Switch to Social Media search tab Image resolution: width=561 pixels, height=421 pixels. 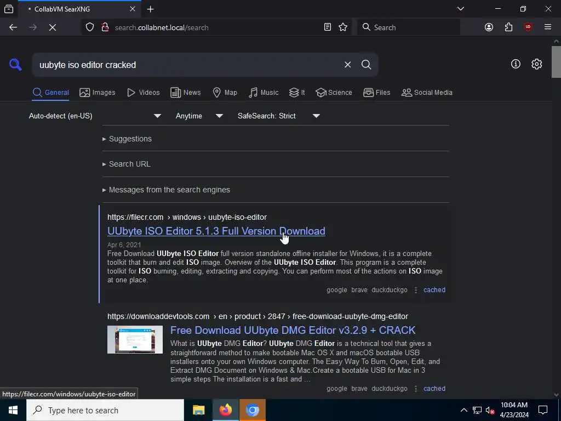(x=427, y=93)
